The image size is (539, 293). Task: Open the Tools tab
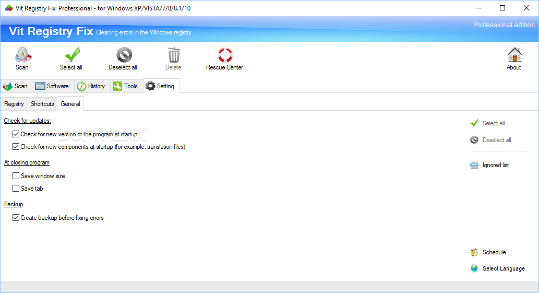[x=126, y=86]
